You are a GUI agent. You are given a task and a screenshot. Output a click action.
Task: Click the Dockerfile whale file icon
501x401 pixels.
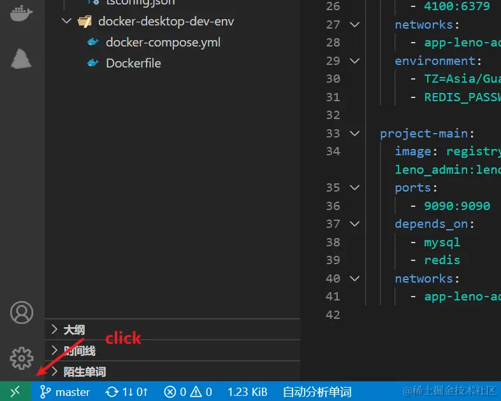[93, 63]
